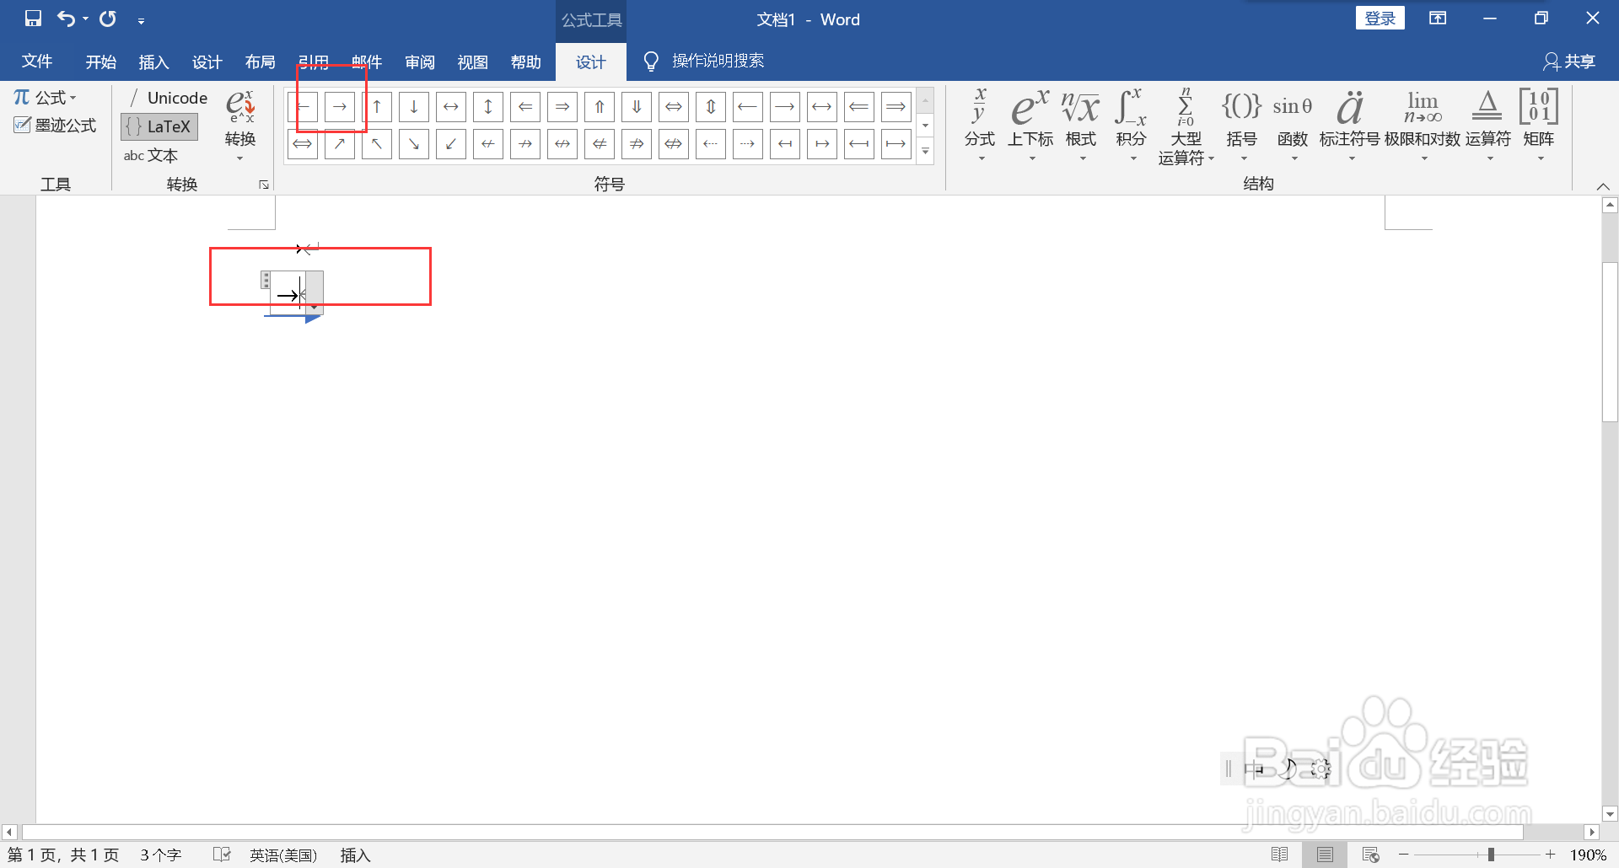Select Unicode conversion format
The width and height of the screenshot is (1619, 868).
[x=167, y=98]
